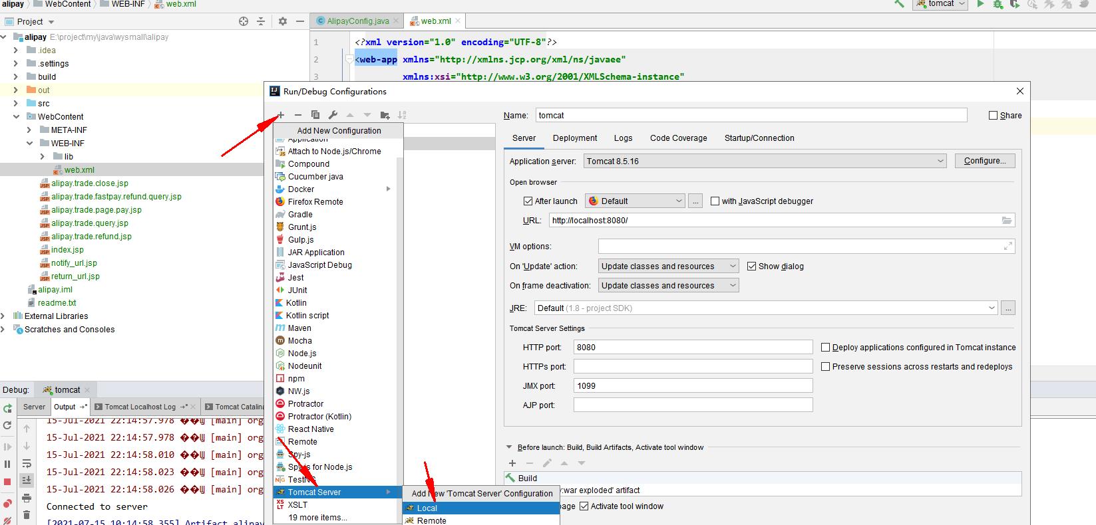Click the red Stop icon in Debug panel
The image size is (1096, 525).
click(8, 482)
